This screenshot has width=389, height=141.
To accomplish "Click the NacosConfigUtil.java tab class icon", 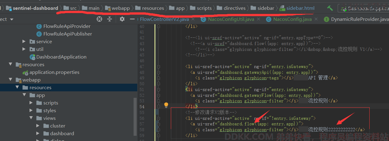I will click(x=203, y=20).
